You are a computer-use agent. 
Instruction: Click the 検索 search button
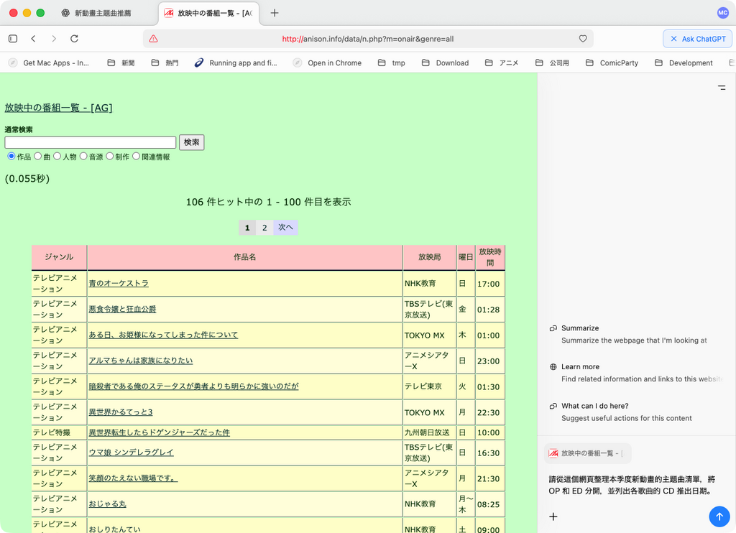[192, 142]
